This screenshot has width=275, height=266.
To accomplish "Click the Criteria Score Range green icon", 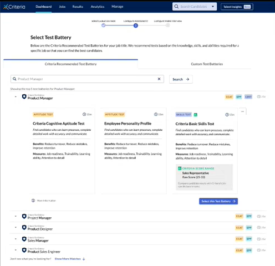I will [180, 168].
